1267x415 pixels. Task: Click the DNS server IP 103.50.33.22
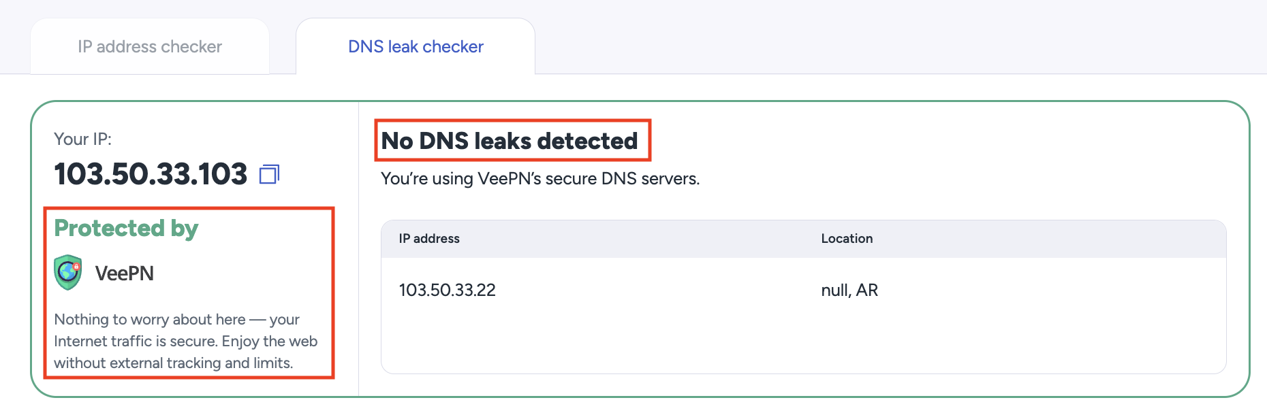click(x=448, y=290)
